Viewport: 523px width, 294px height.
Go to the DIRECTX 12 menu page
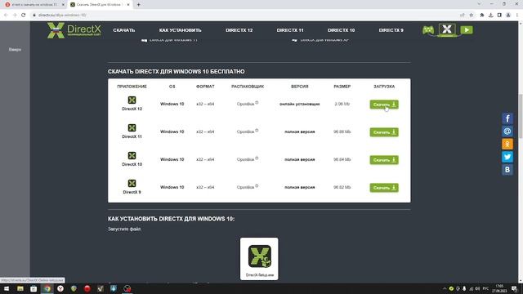click(239, 30)
